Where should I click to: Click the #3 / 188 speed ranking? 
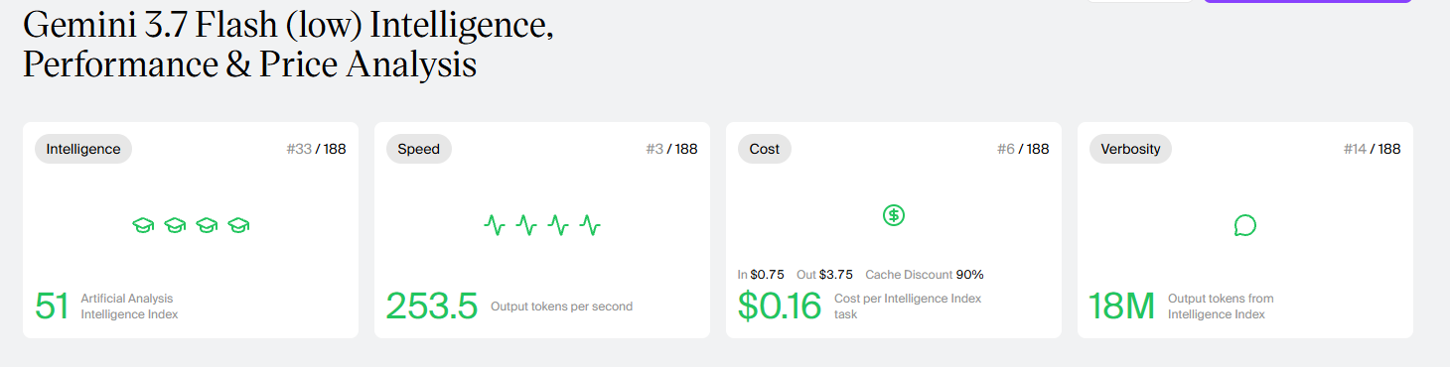coord(671,149)
